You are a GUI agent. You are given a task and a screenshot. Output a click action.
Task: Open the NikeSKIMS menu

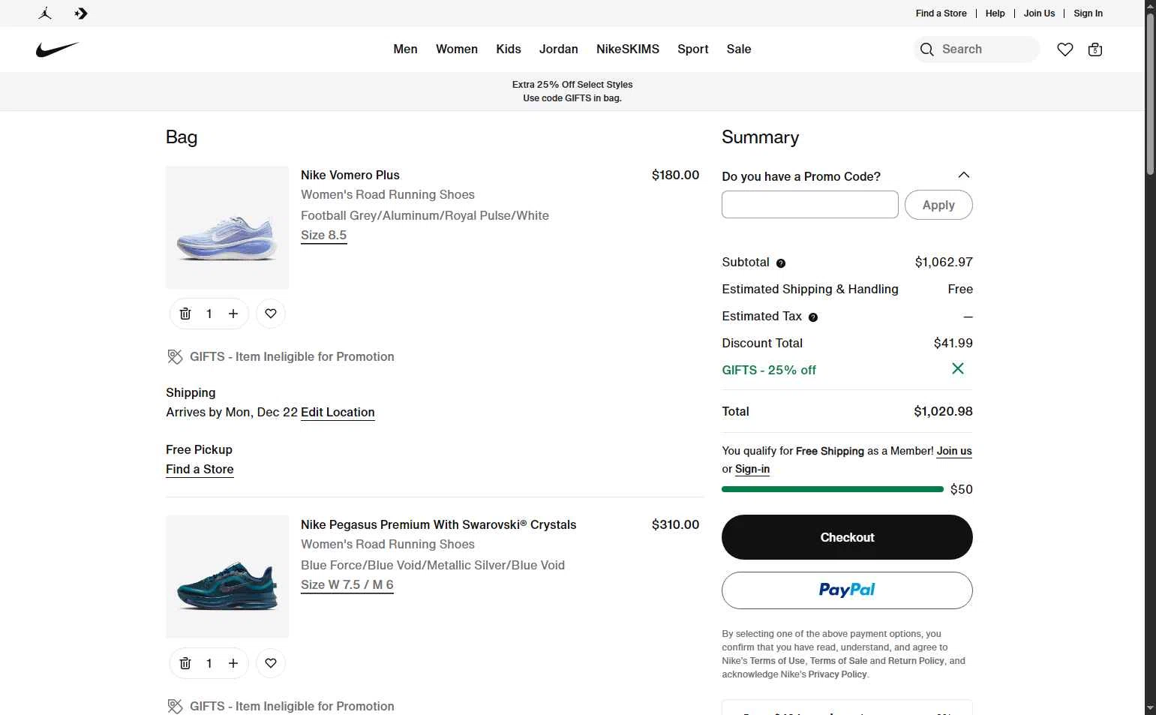coord(628,49)
